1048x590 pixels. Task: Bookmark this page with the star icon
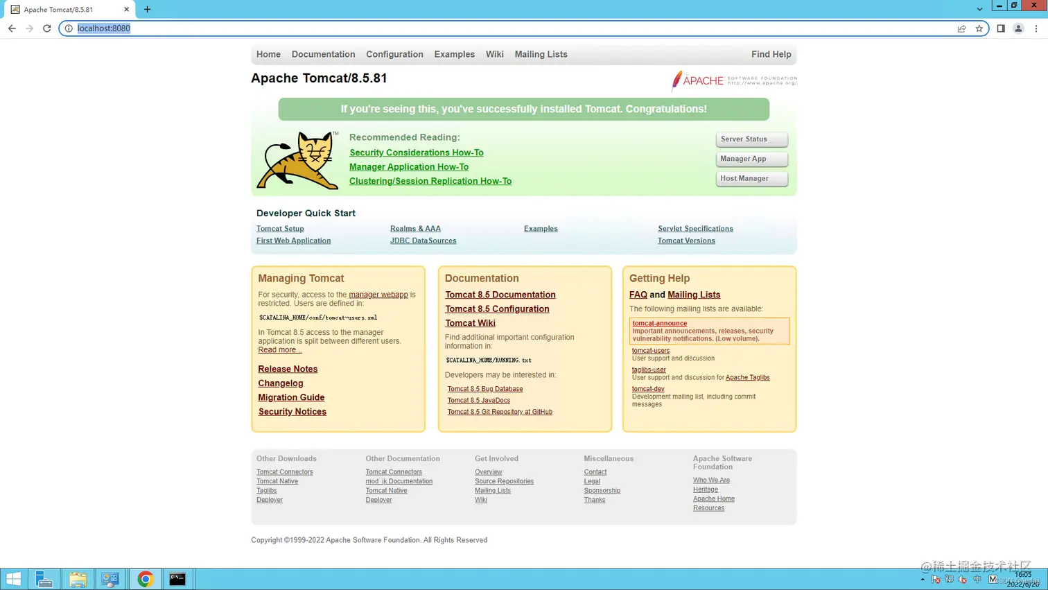pos(979,28)
